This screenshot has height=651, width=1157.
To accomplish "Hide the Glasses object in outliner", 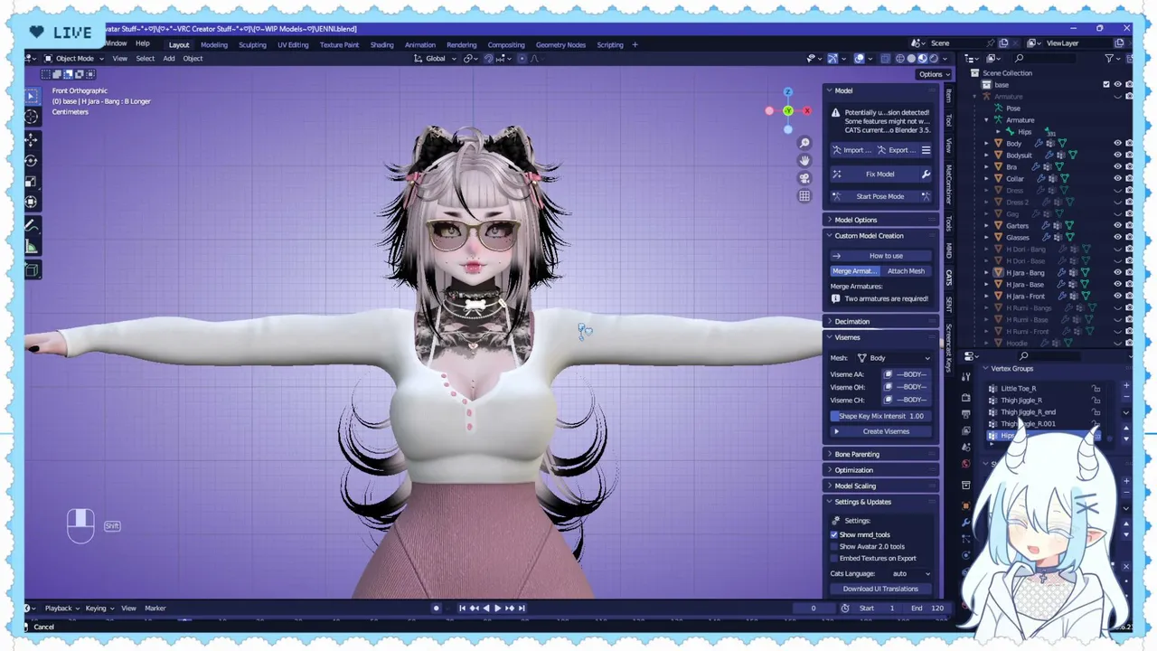I will click(1117, 237).
